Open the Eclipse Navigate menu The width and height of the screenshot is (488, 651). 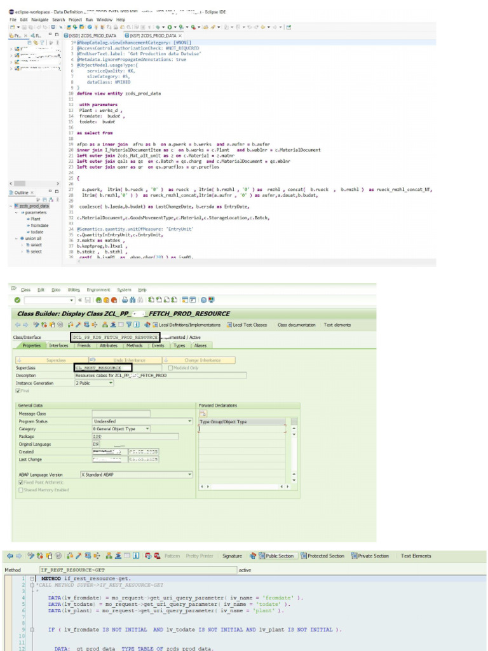(40, 20)
